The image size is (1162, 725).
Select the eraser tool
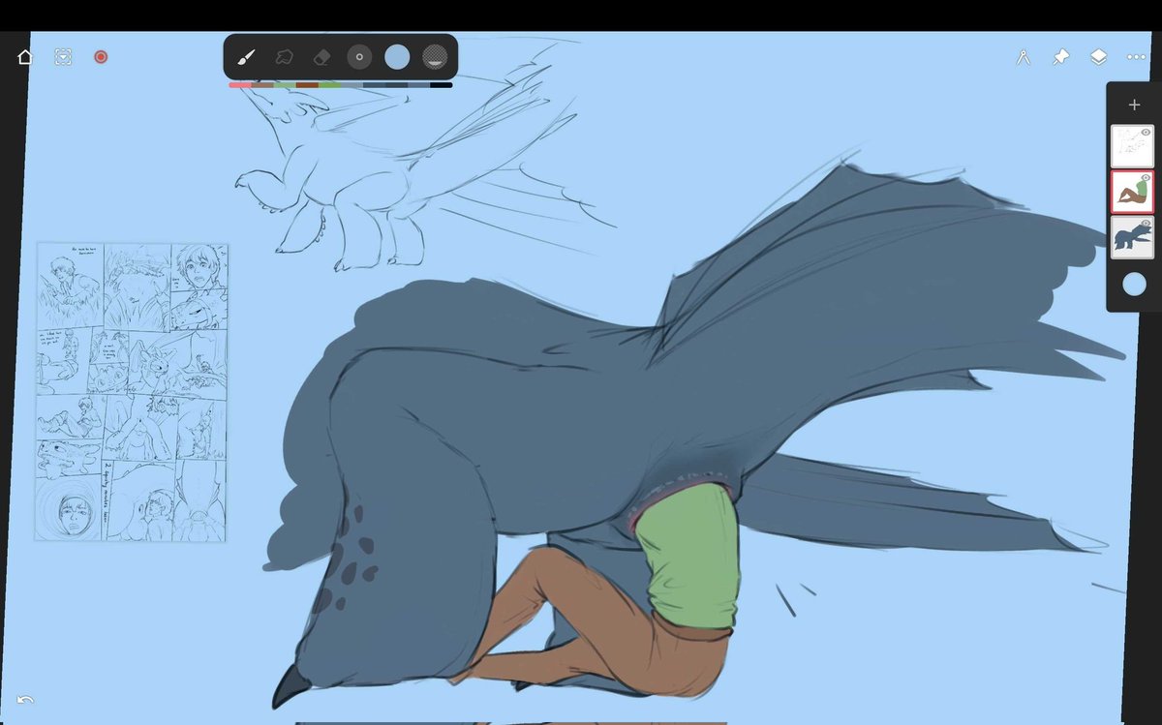click(322, 57)
